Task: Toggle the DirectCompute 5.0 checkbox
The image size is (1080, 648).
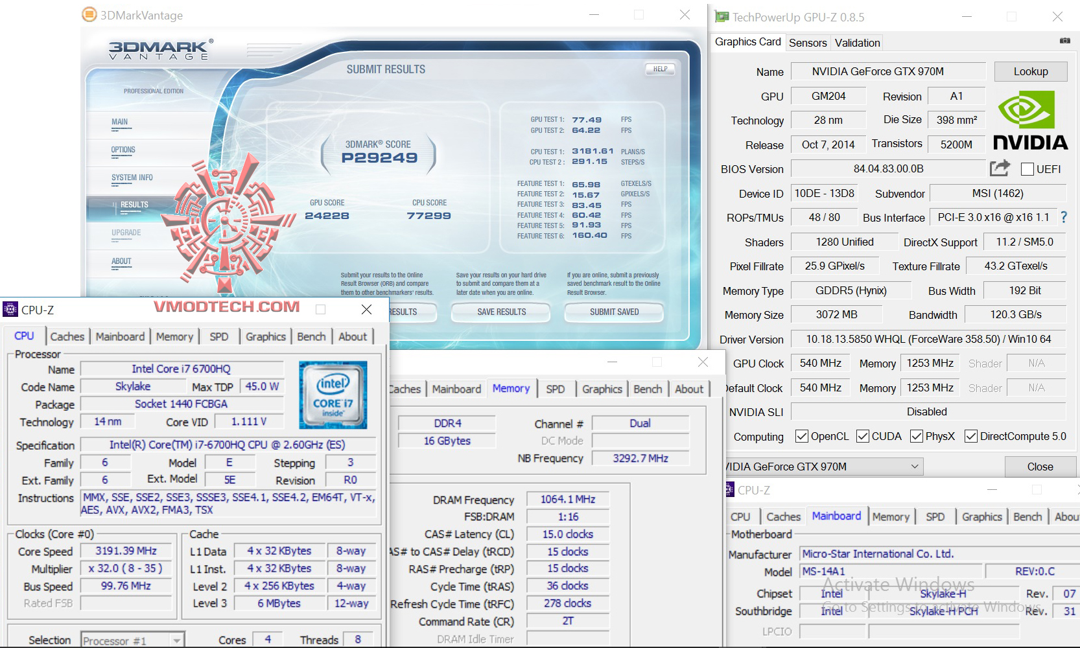Action: click(x=971, y=436)
